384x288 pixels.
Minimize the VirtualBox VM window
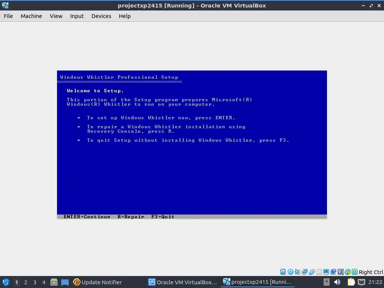point(363,6)
